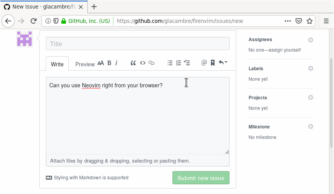Open page actions three-dots menu

(287, 21)
